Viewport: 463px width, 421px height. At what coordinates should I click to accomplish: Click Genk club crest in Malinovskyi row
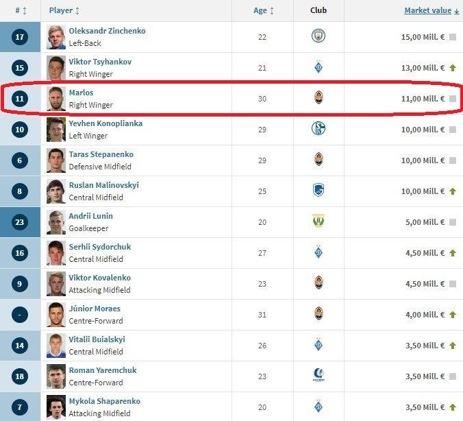(318, 191)
